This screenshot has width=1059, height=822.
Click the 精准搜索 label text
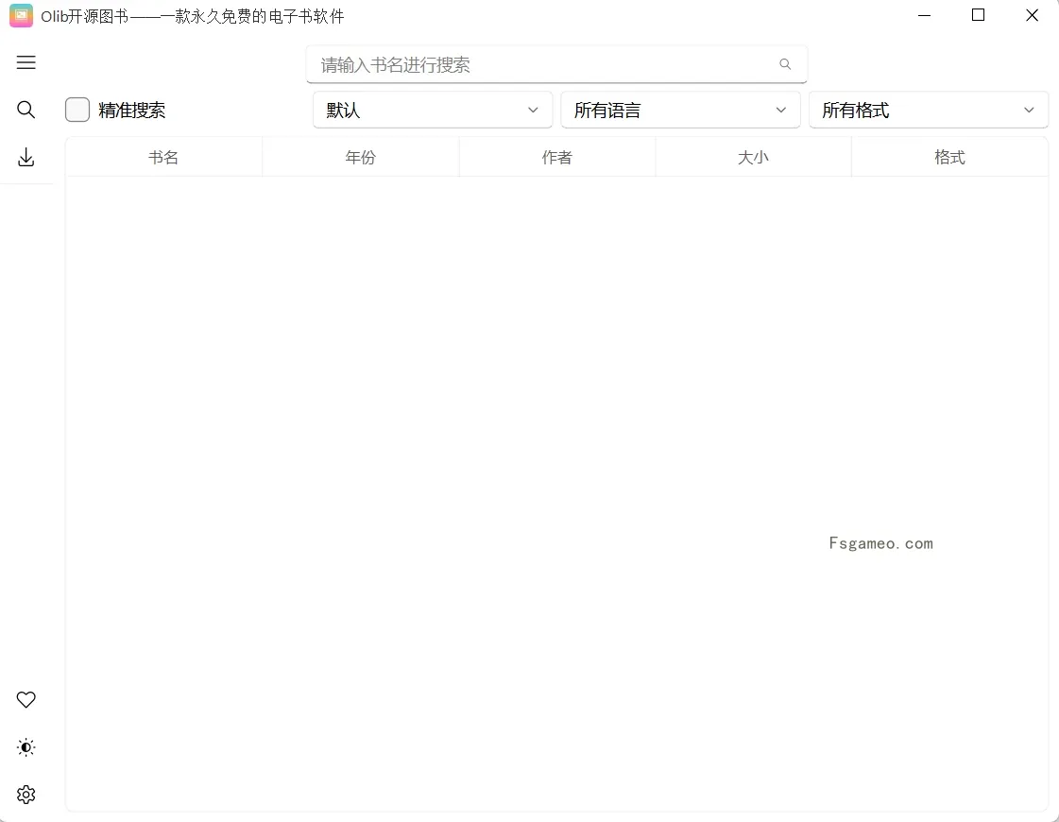131,111
